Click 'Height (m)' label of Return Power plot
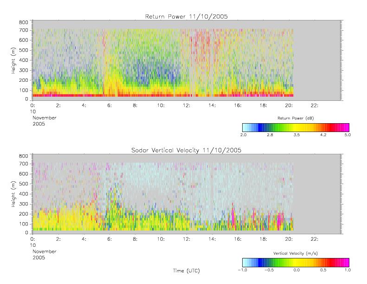 pyautogui.click(x=13, y=60)
